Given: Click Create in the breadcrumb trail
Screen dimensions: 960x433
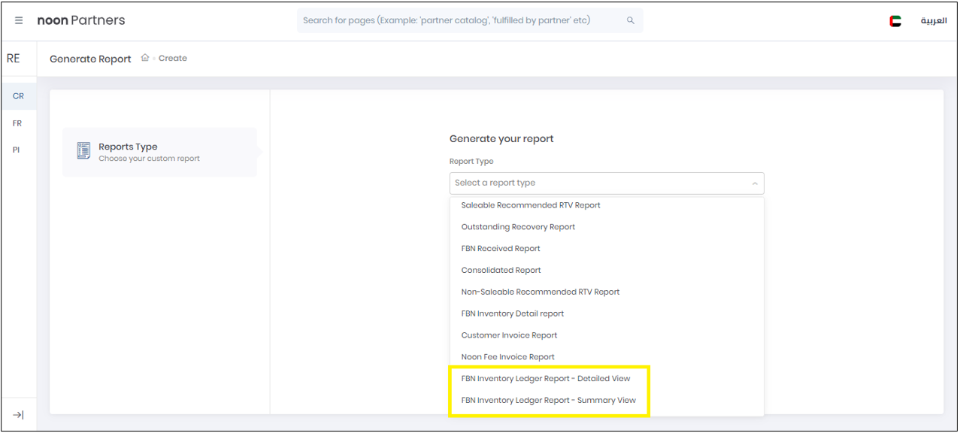Looking at the screenshot, I should pos(174,58).
